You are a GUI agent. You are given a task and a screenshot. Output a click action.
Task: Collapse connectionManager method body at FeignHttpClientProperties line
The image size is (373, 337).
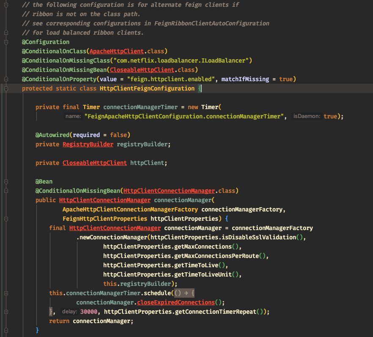pos(6,219)
